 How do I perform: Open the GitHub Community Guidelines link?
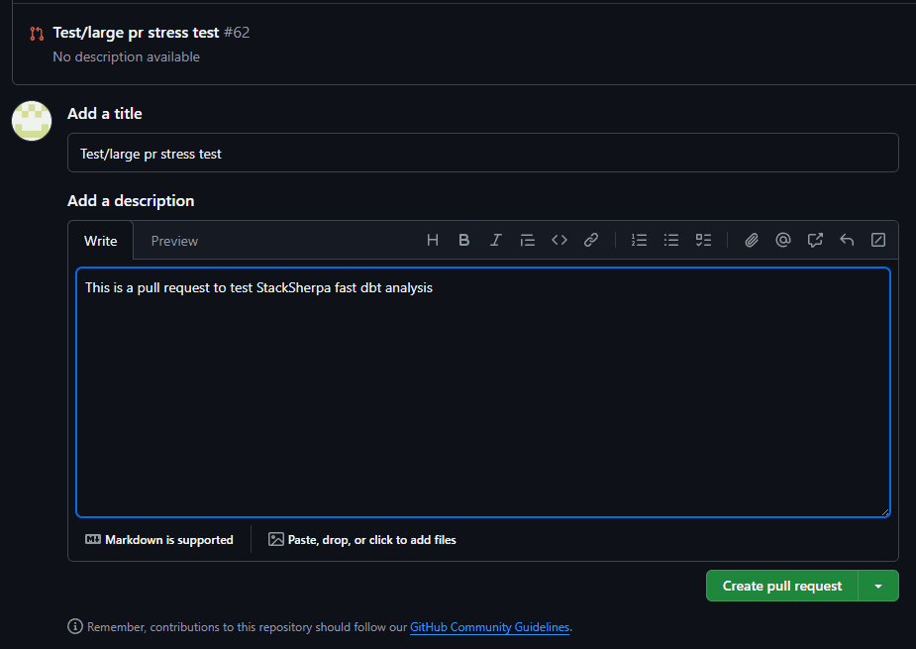[489, 626]
